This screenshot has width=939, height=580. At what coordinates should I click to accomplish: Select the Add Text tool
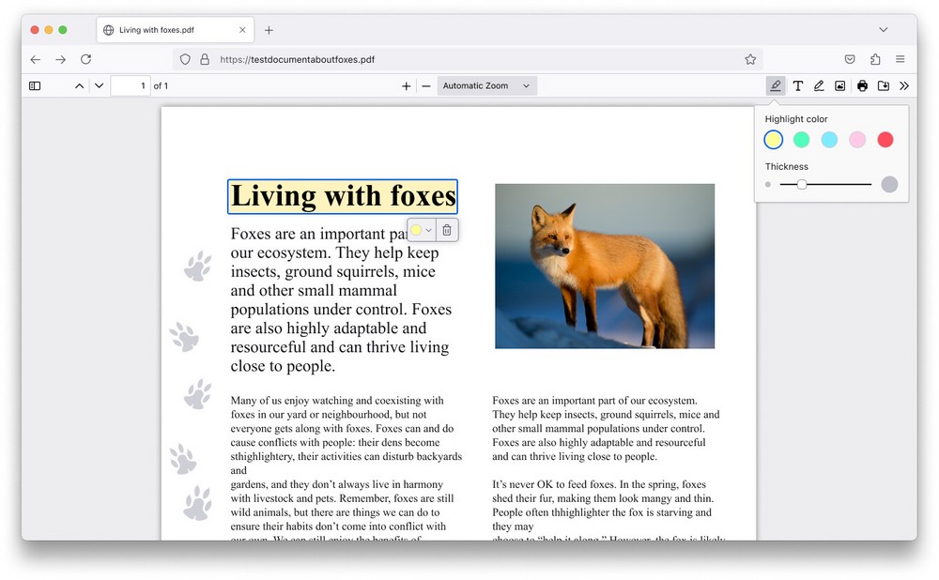[x=797, y=85]
